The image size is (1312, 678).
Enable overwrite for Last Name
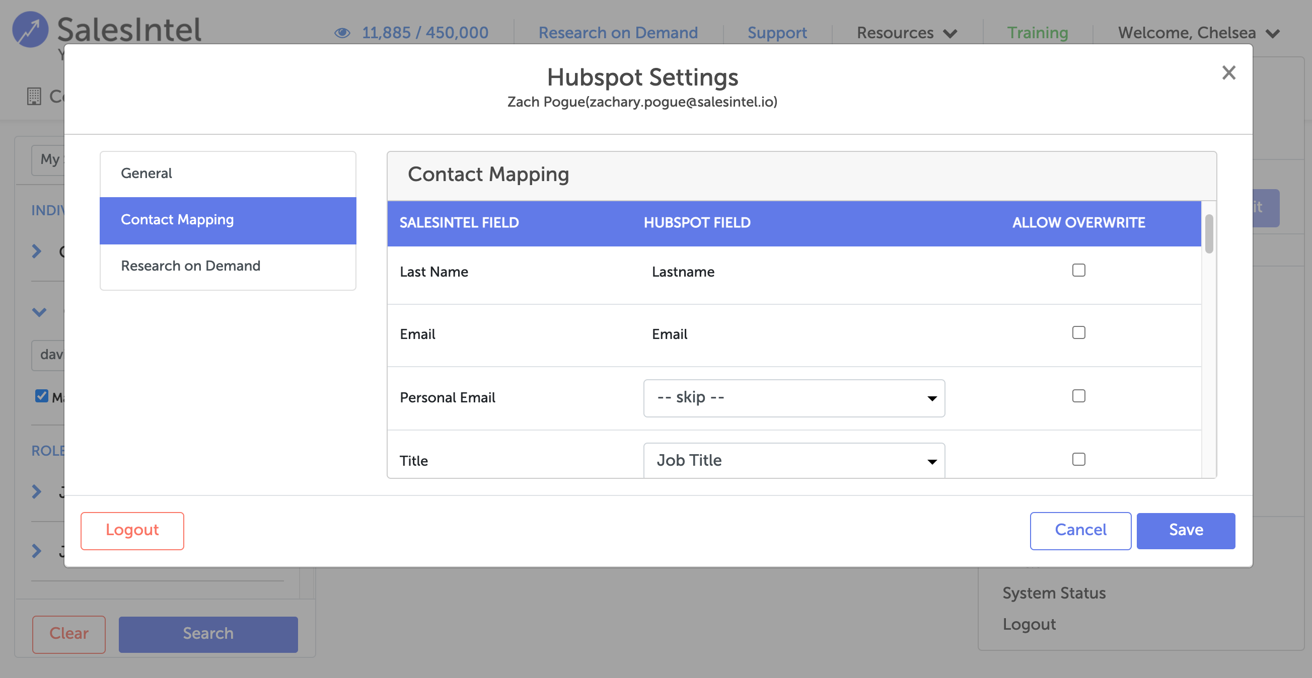1078,270
